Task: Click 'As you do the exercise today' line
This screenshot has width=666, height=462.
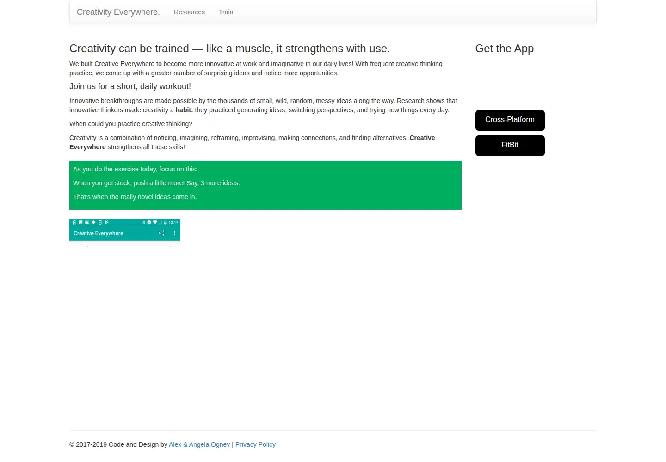Action: 135,169
